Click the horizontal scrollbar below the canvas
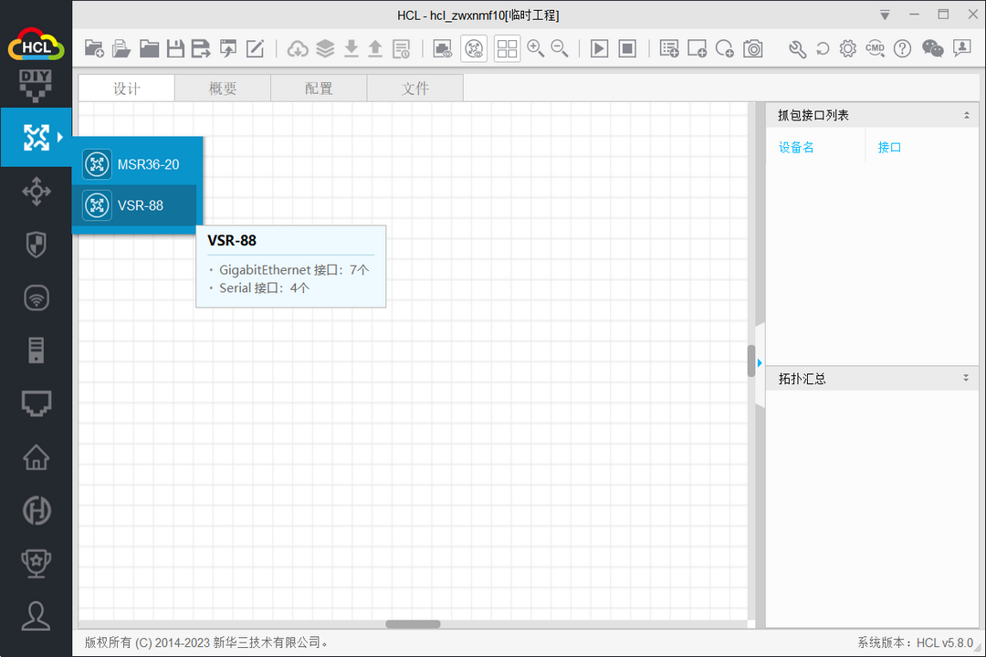 coord(413,624)
